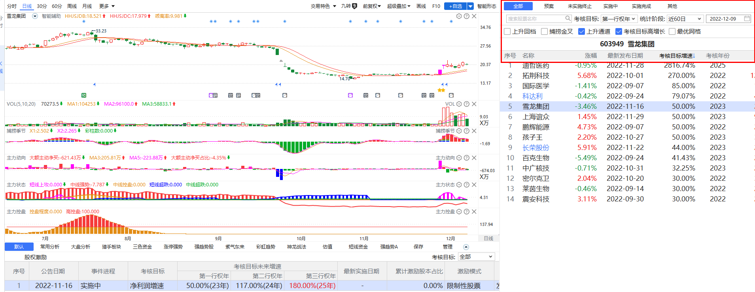Select the 猎手板块 indicator tab
This screenshot has height=292, width=755.
112,247
